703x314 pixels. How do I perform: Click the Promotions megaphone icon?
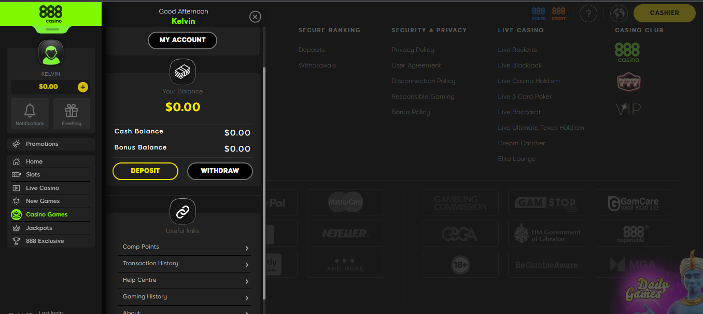pos(17,144)
